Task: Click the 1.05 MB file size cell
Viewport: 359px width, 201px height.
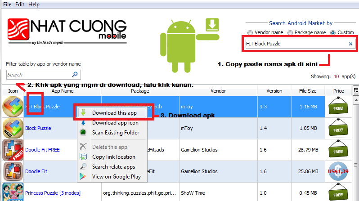Action: tap(308, 128)
